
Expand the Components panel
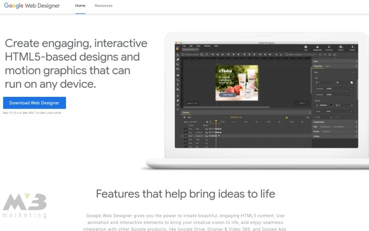pyautogui.click(x=335, y=122)
